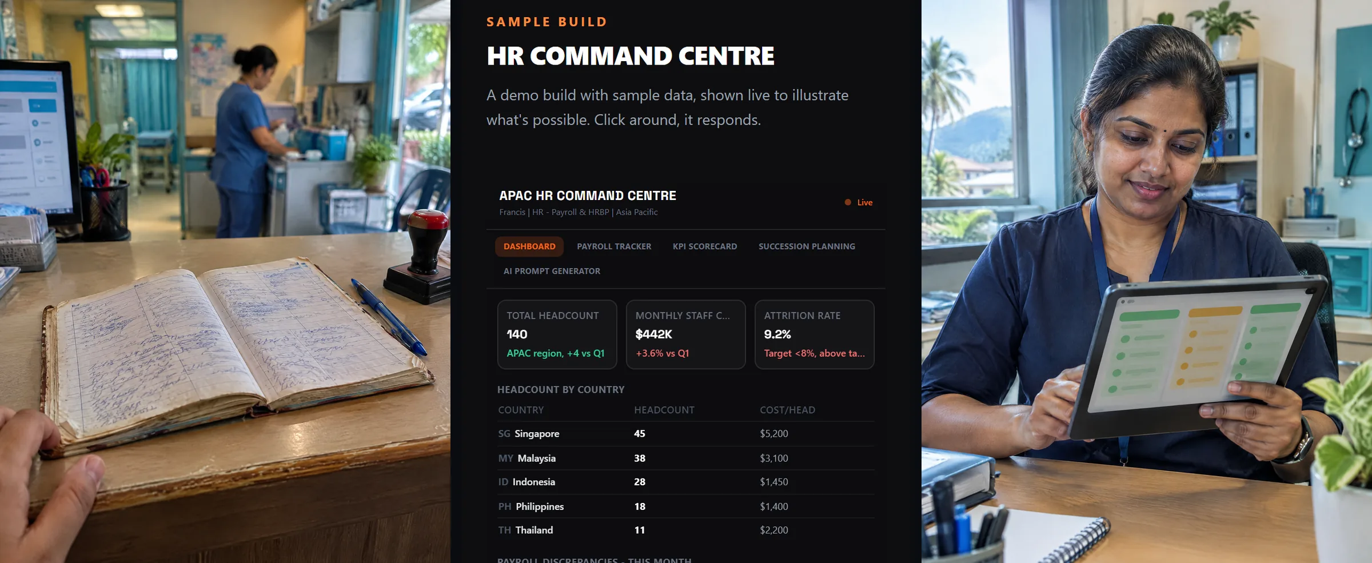This screenshot has width=1372, height=563.
Task: Click Indonesia's headcount value 28
Action: (640, 482)
